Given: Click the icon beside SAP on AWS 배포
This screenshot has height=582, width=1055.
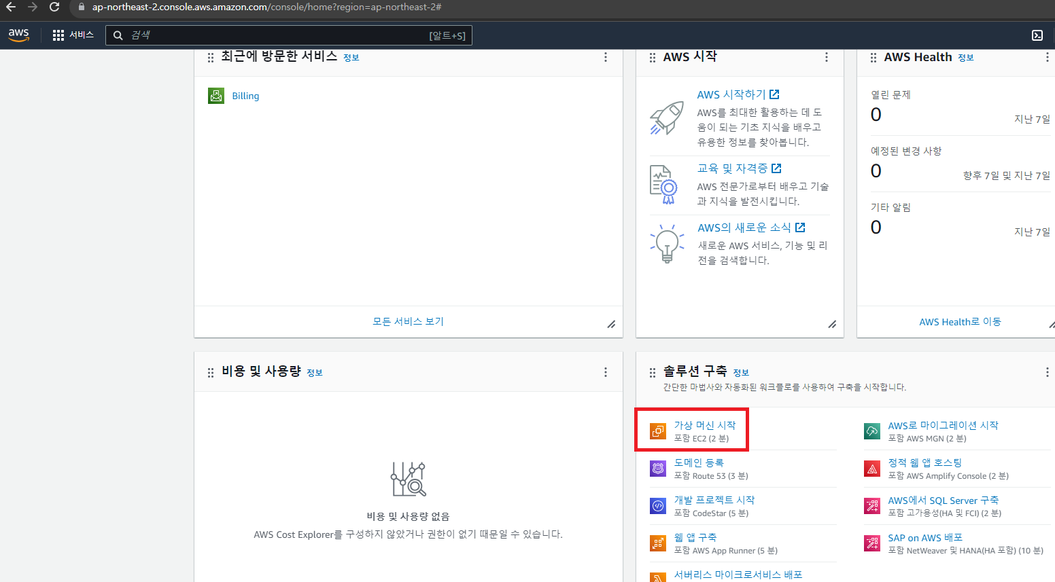Looking at the screenshot, I should click(872, 543).
